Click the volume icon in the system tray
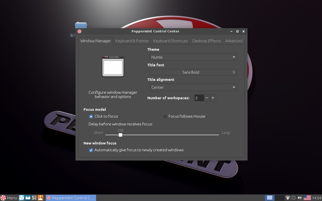 [300, 198]
